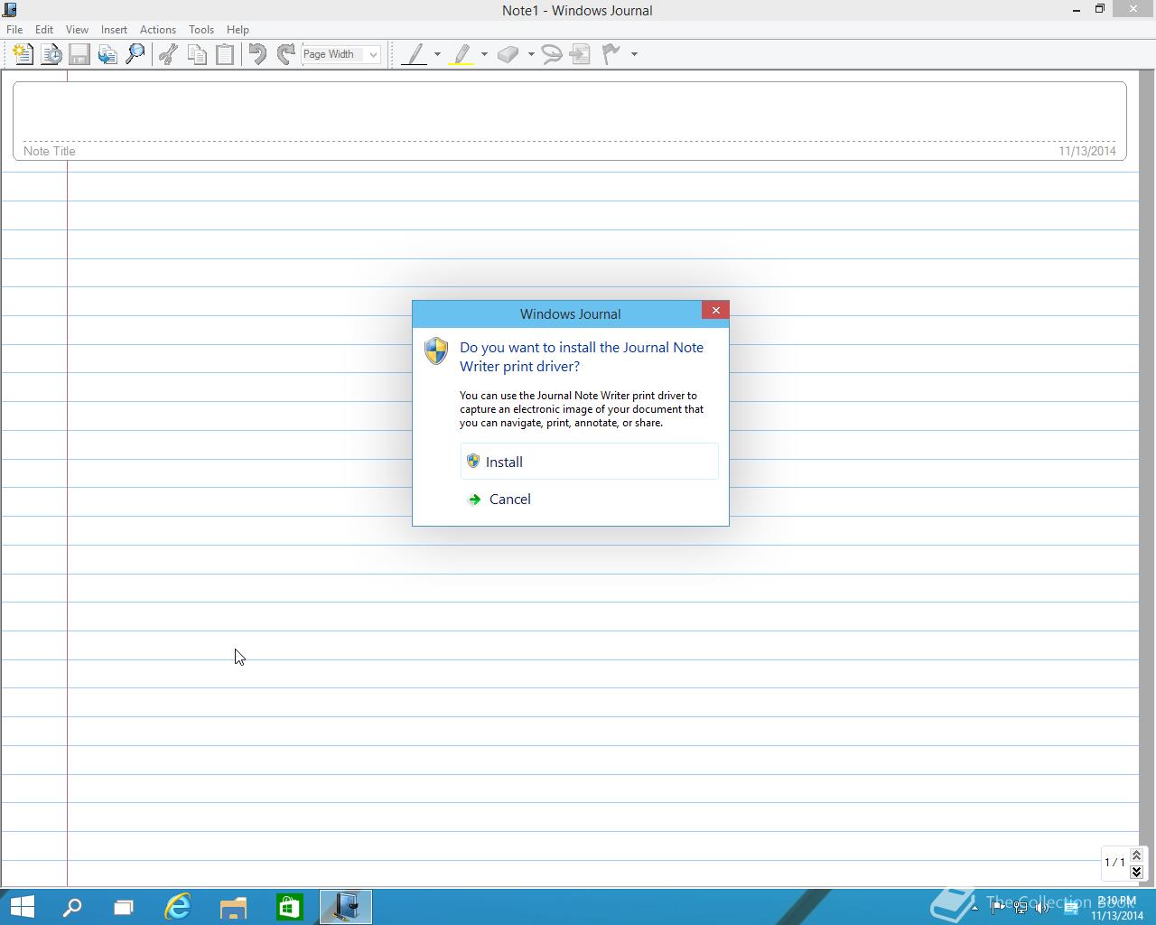The width and height of the screenshot is (1156, 925).
Task: Click the Action Center flag tray icon
Action: (998, 908)
